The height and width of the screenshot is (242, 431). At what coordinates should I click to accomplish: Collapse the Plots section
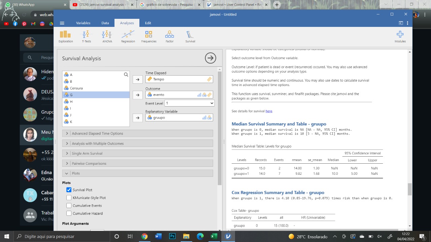point(137,173)
